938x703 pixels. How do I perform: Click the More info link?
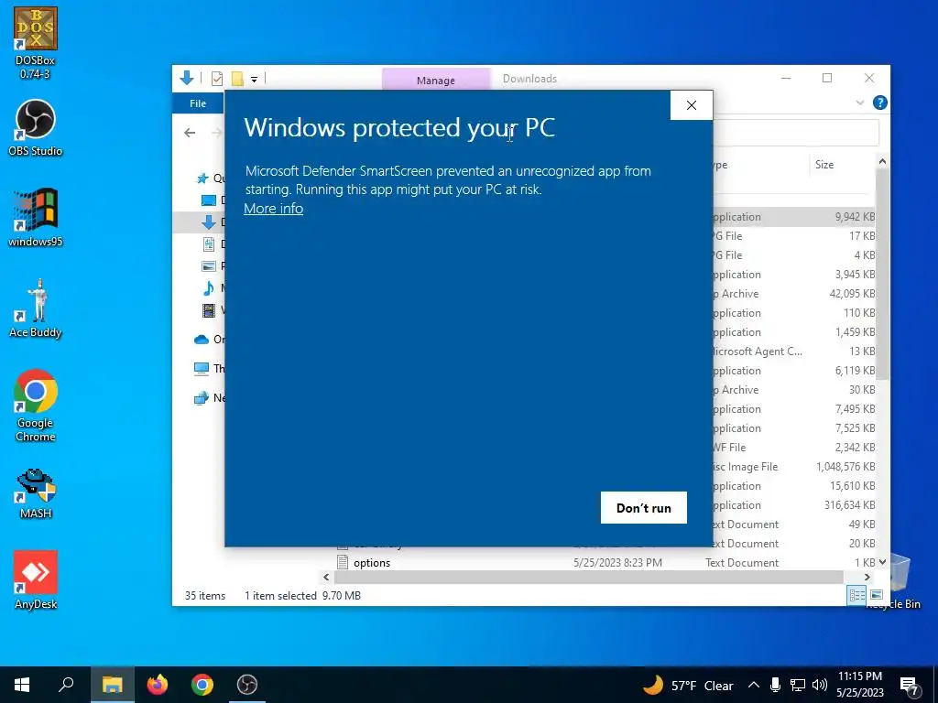coord(273,208)
